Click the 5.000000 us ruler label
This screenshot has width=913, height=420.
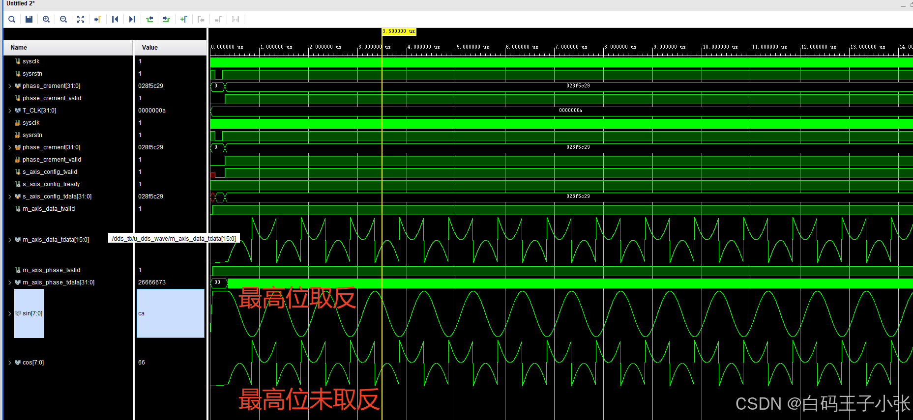coord(473,47)
